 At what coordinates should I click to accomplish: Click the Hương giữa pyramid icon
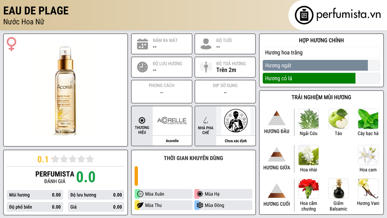click(x=277, y=154)
